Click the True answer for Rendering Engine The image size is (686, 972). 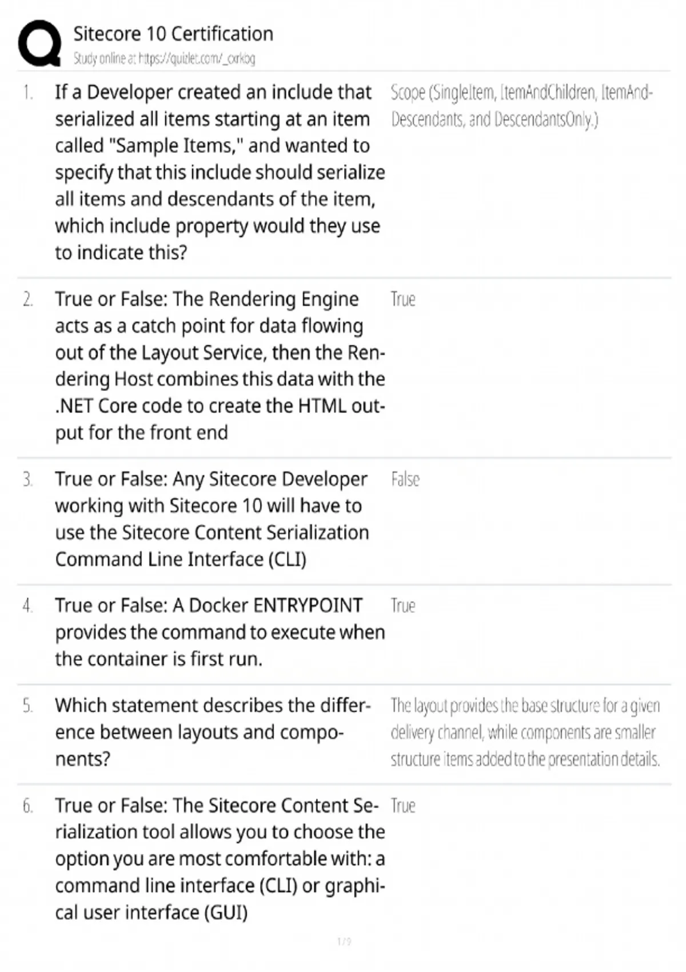pos(403,300)
